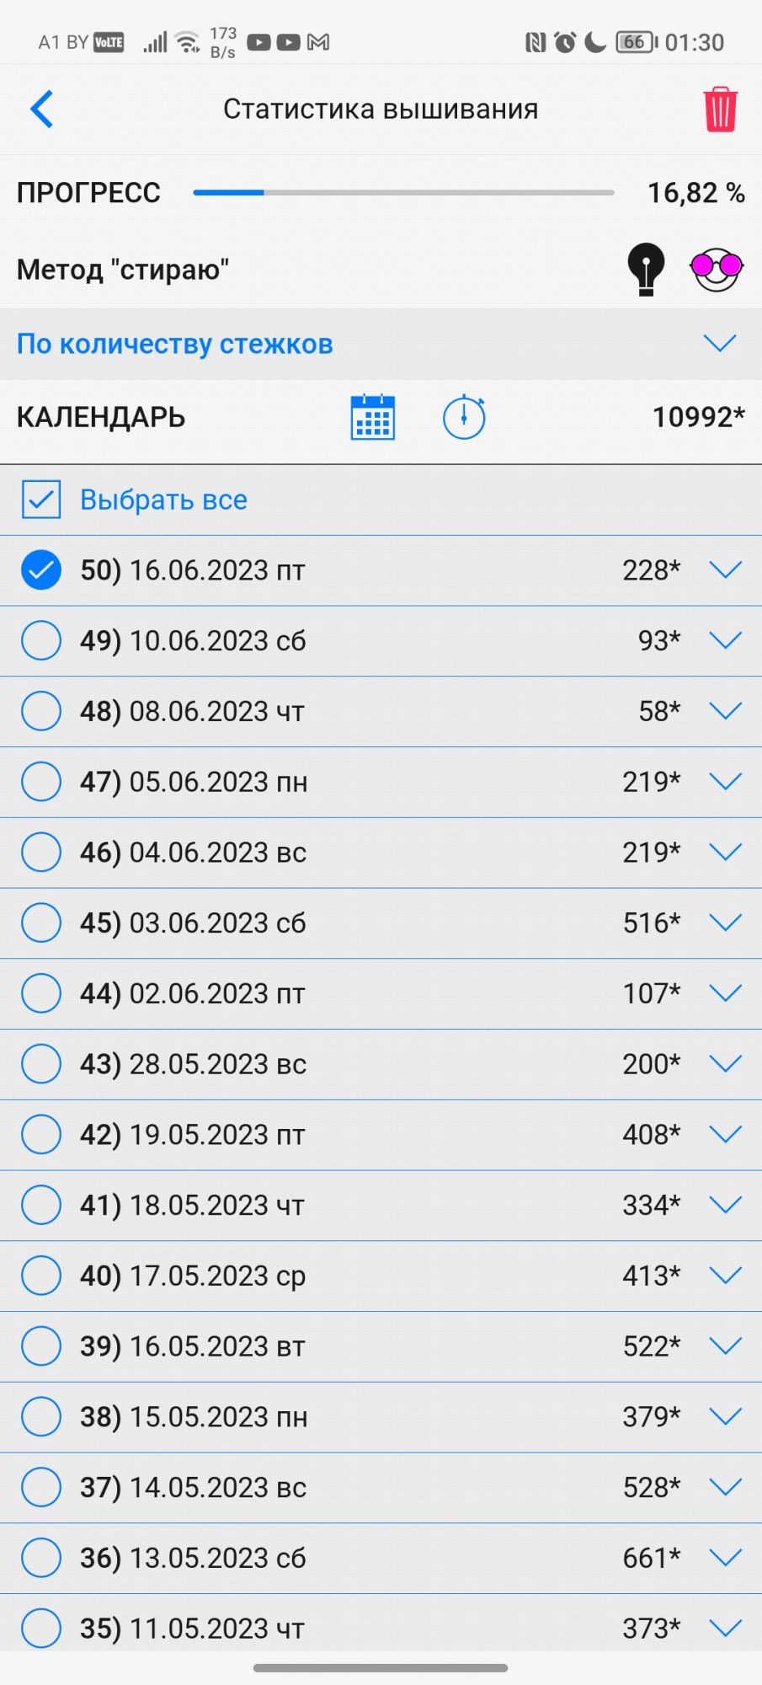This screenshot has height=1685, width=762.
Task: Tap the 39) 16.05.2023 вт row
Action: pos(337,1346)
